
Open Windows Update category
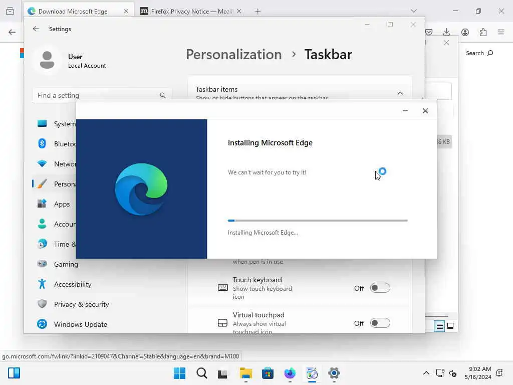click(72, 324)
